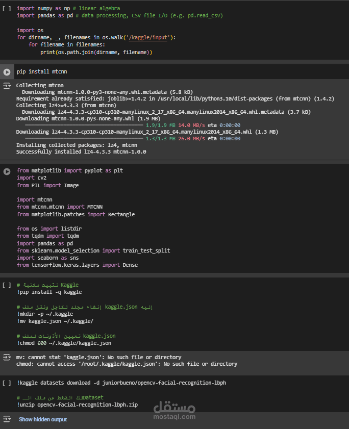
Task: Run the pip install mtcnn cell
Action: [x=7, y=72]
